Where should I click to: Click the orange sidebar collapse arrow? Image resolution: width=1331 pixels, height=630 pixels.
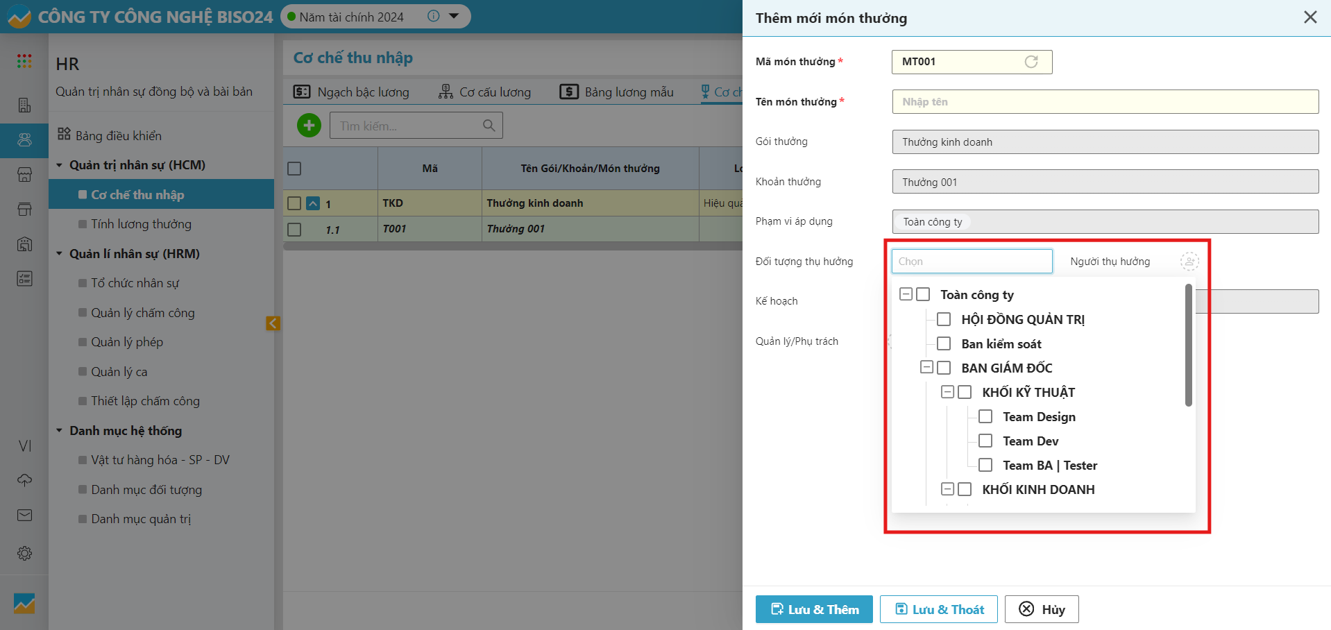[x=273, y=323]
